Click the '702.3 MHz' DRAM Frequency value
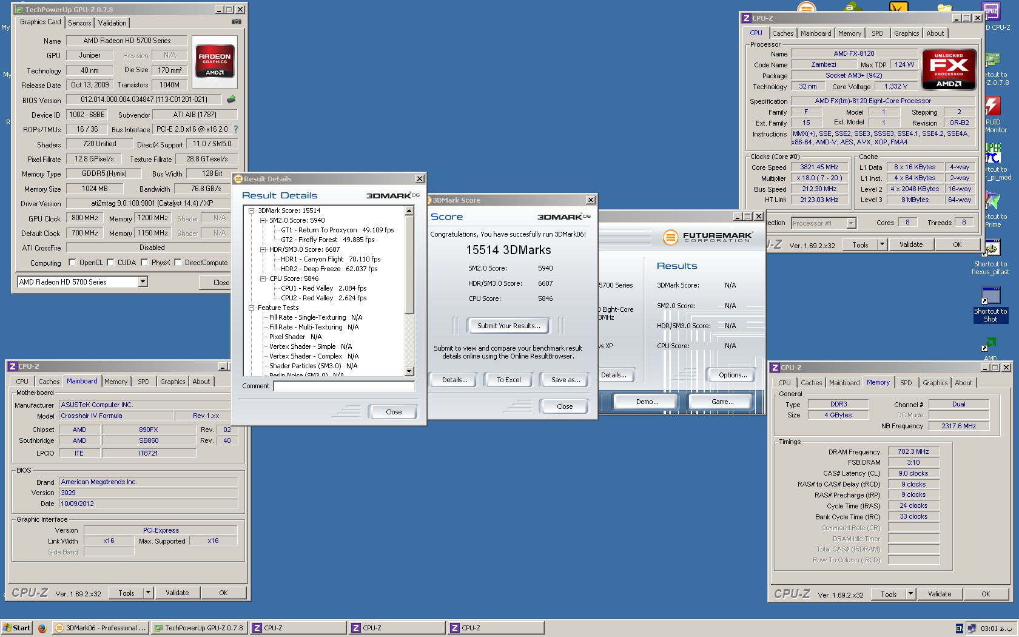Screen dimensions: 1019x637 (x=913, y=451)
